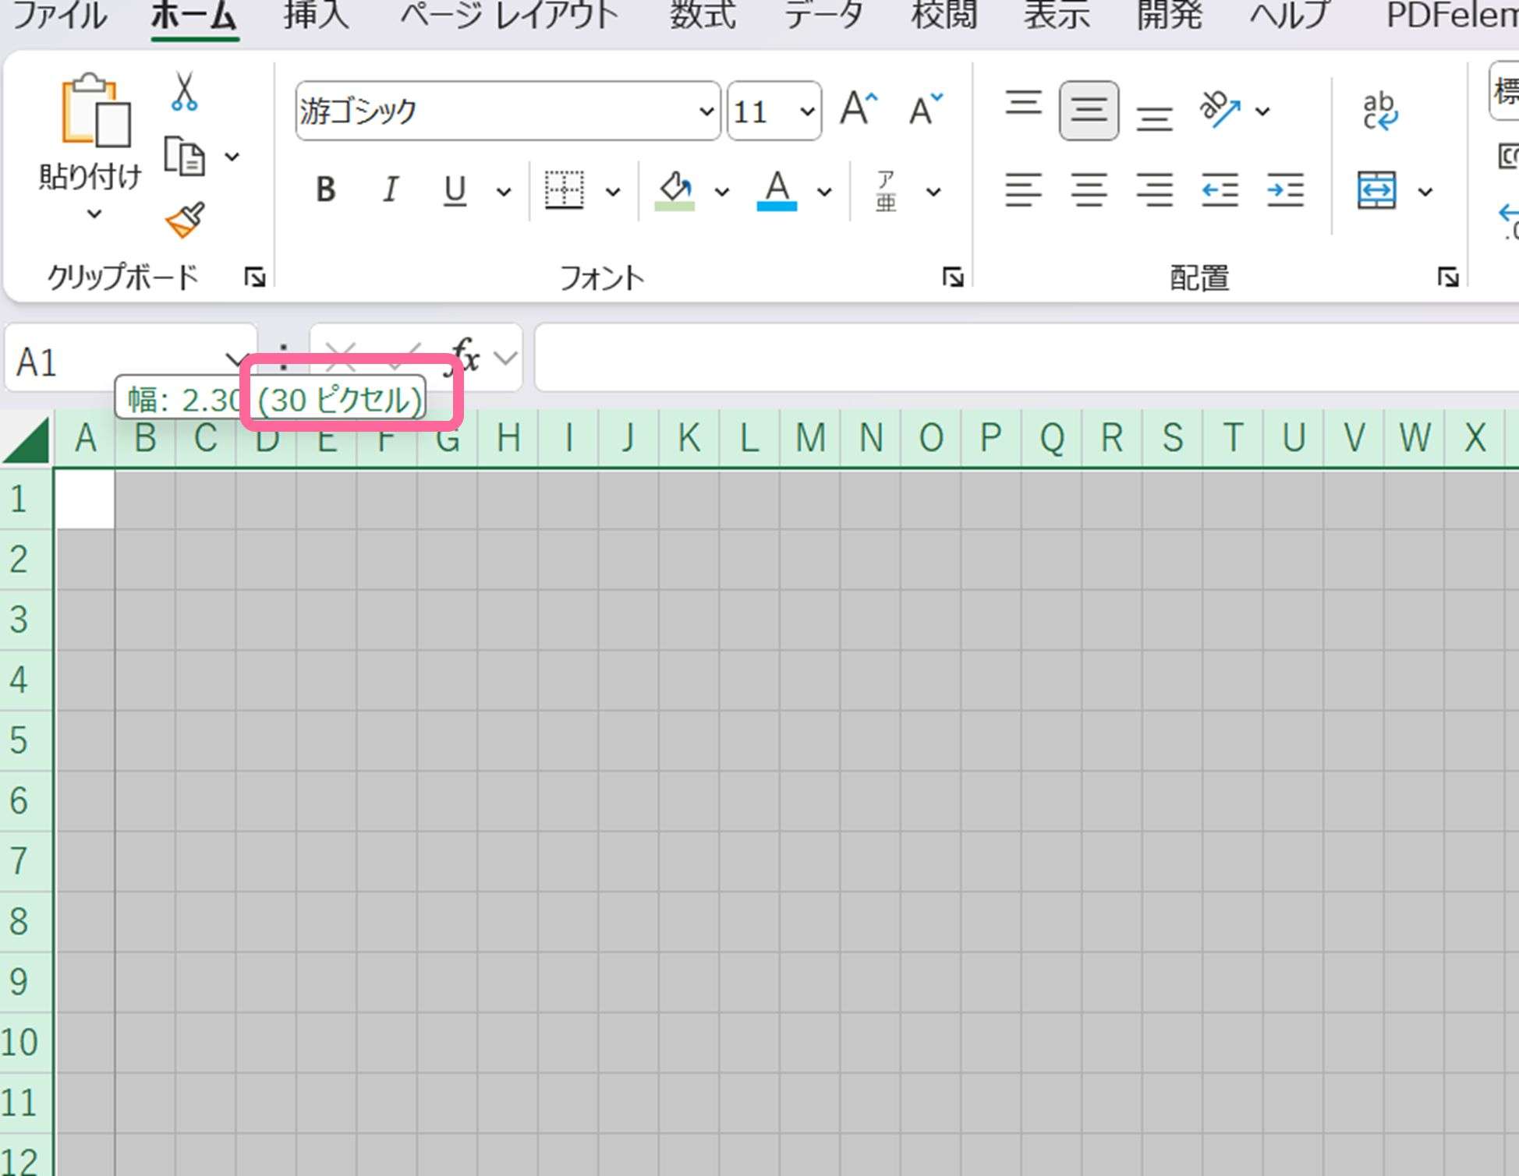1519x1176 pixels.
Task: Decrease font size with small A
Action: [926, 108]
